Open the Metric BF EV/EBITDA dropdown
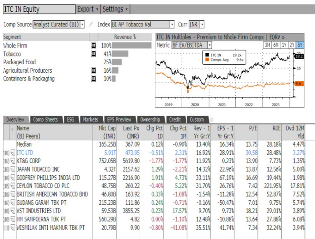The width and height of the screenshot is (315, 239). pyautogui.click(x=192, y=45)
